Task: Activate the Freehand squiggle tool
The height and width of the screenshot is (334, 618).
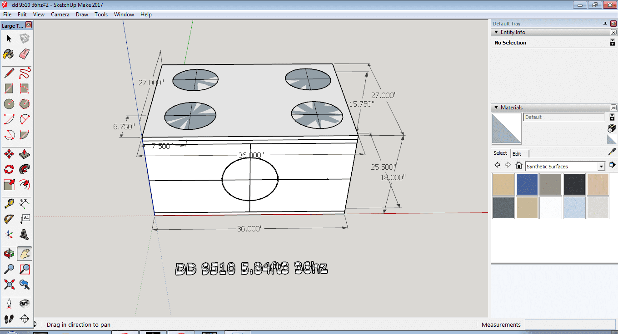Action: click(25, 73)
